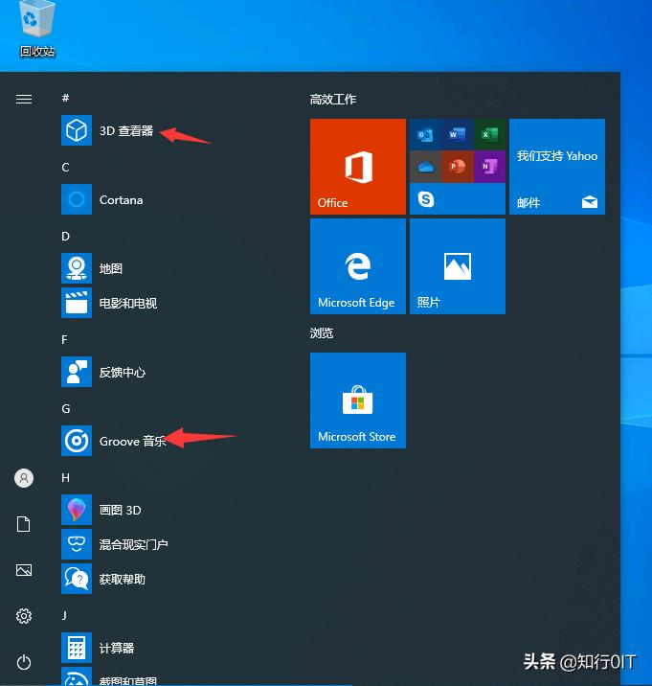Jump to the H letter group header
Screen dimensions: 652x686
click(x=66, y=477)
